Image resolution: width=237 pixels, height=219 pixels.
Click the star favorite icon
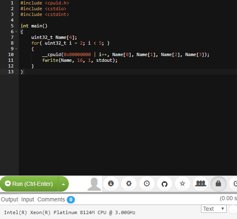183,184
